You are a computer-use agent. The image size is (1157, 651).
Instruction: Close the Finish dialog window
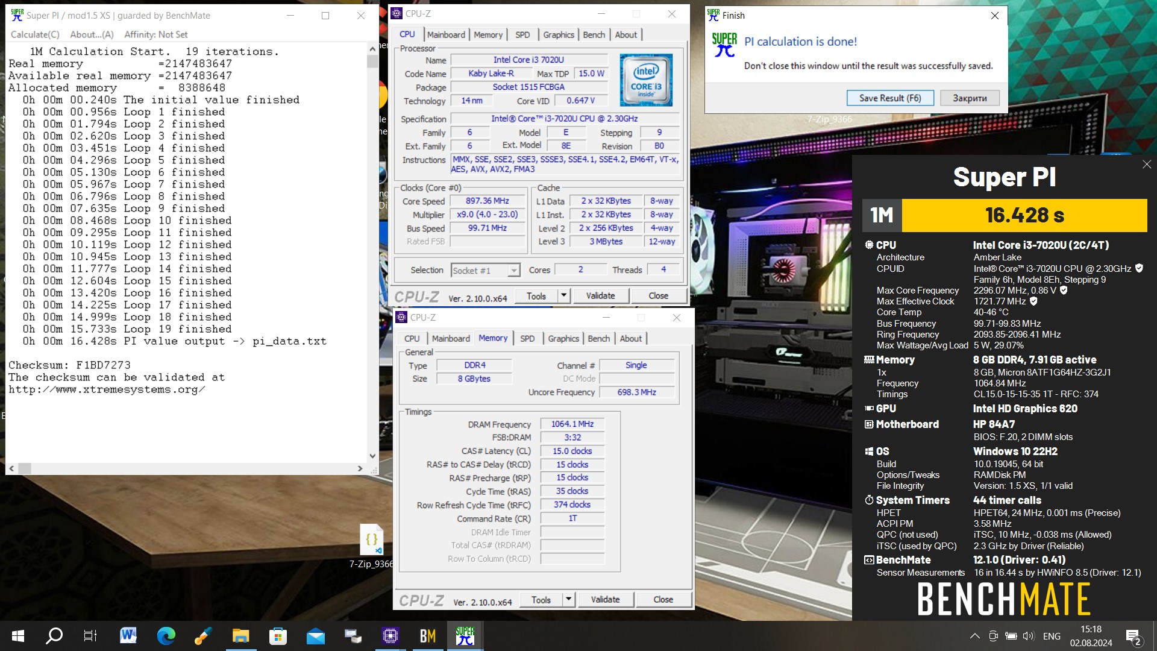point(995,16)
